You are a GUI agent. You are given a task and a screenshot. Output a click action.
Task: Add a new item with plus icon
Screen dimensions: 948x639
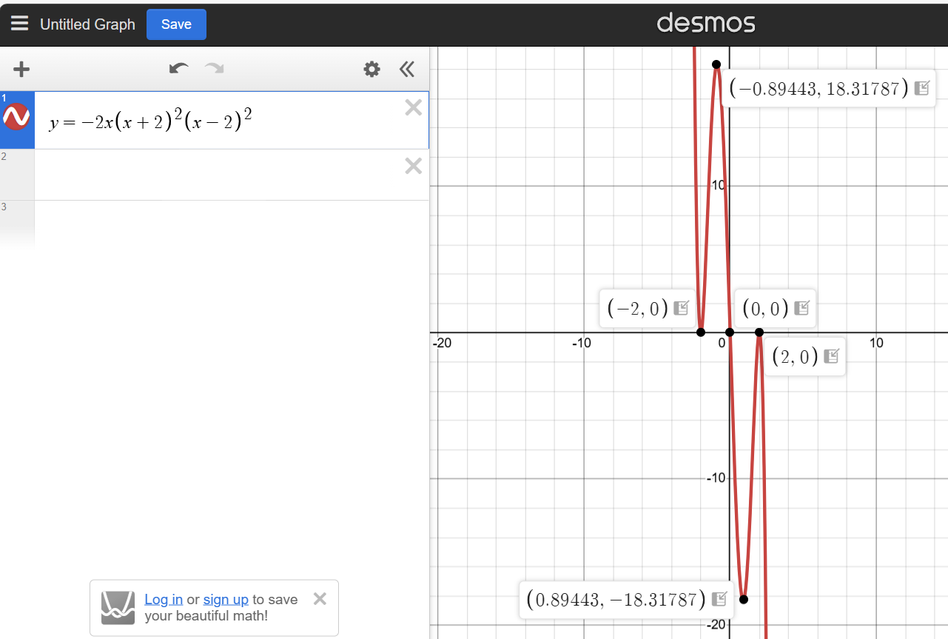point(21,70)
